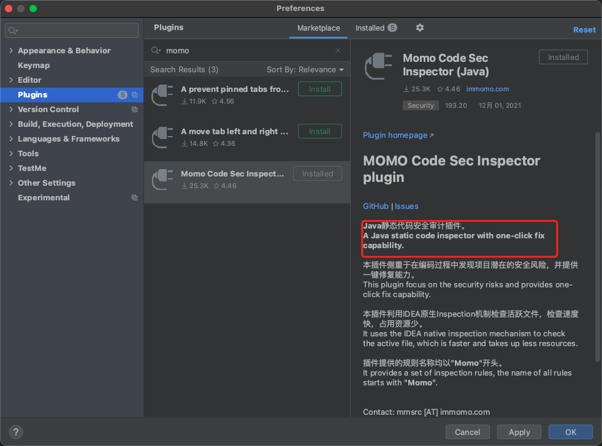This screenshot has height=446, width=602.
Task: Click the 4.56 star rating
Action: pyautogui.click(x=223, y=101)
